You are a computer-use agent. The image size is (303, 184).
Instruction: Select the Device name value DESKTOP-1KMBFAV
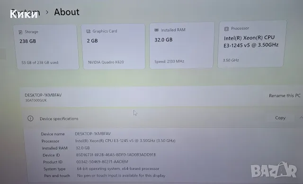point(93,134)
